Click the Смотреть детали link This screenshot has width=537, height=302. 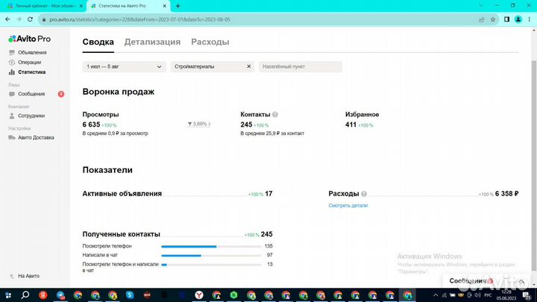(348, 206)
